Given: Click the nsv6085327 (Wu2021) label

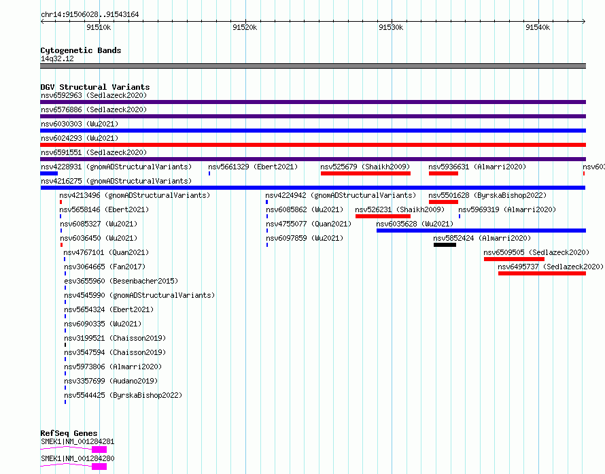Looking at the screenshot, I should pos(99,224).
